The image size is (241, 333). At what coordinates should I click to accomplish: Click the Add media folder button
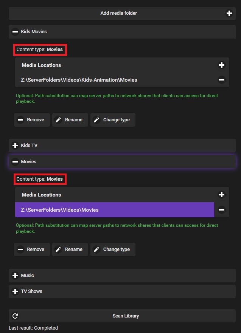point(119,13)
